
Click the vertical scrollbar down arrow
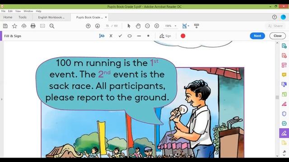(277, 156)
